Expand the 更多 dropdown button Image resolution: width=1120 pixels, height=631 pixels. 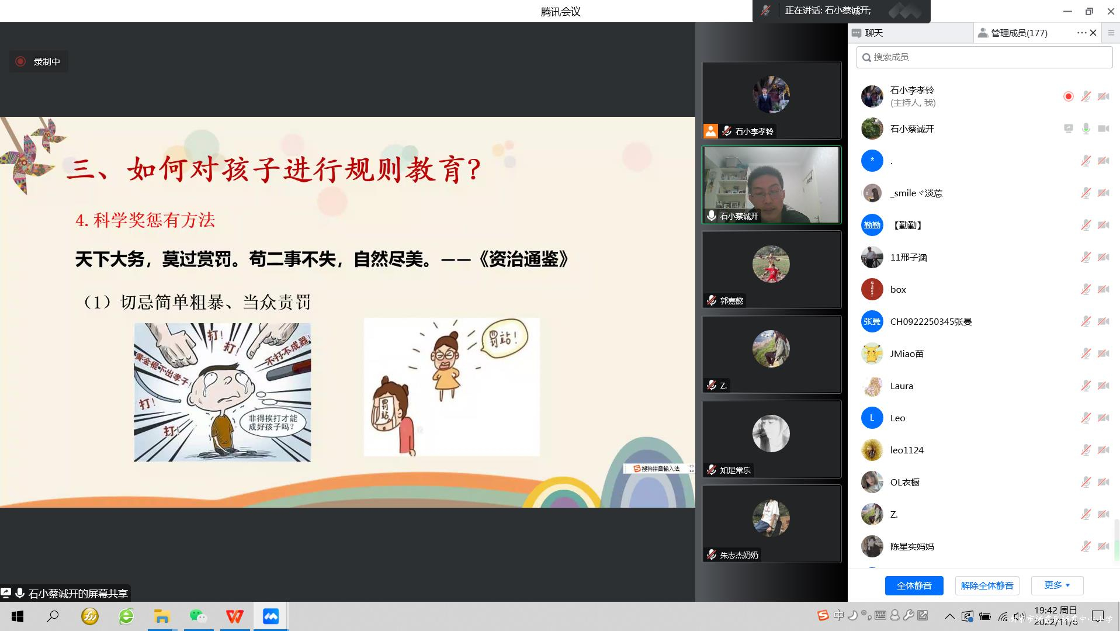(x=1057, y=585)
